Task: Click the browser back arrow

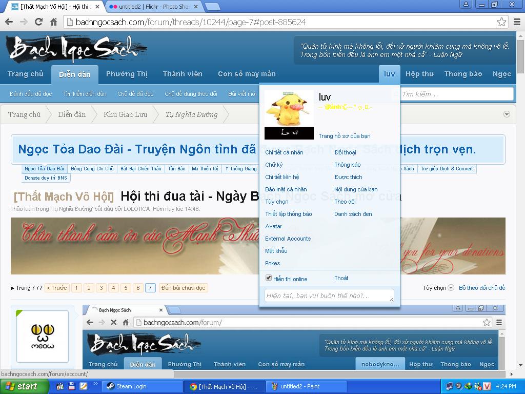Action: pyautogui.click(x=9, y=22)
